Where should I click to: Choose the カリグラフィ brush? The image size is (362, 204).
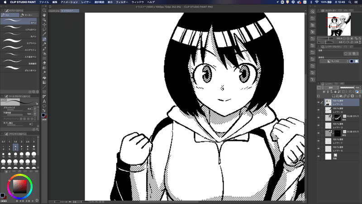[19, 49]
